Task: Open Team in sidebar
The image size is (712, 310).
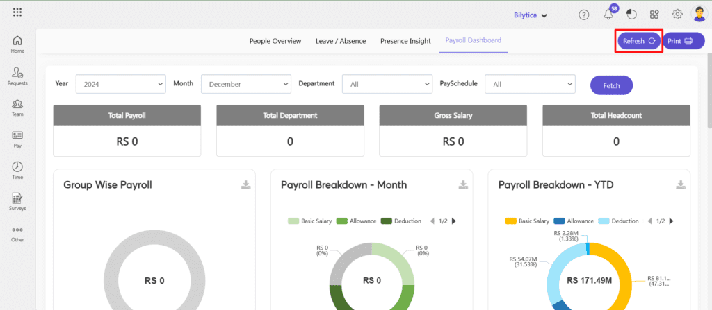Action: [x=17, y=108]
